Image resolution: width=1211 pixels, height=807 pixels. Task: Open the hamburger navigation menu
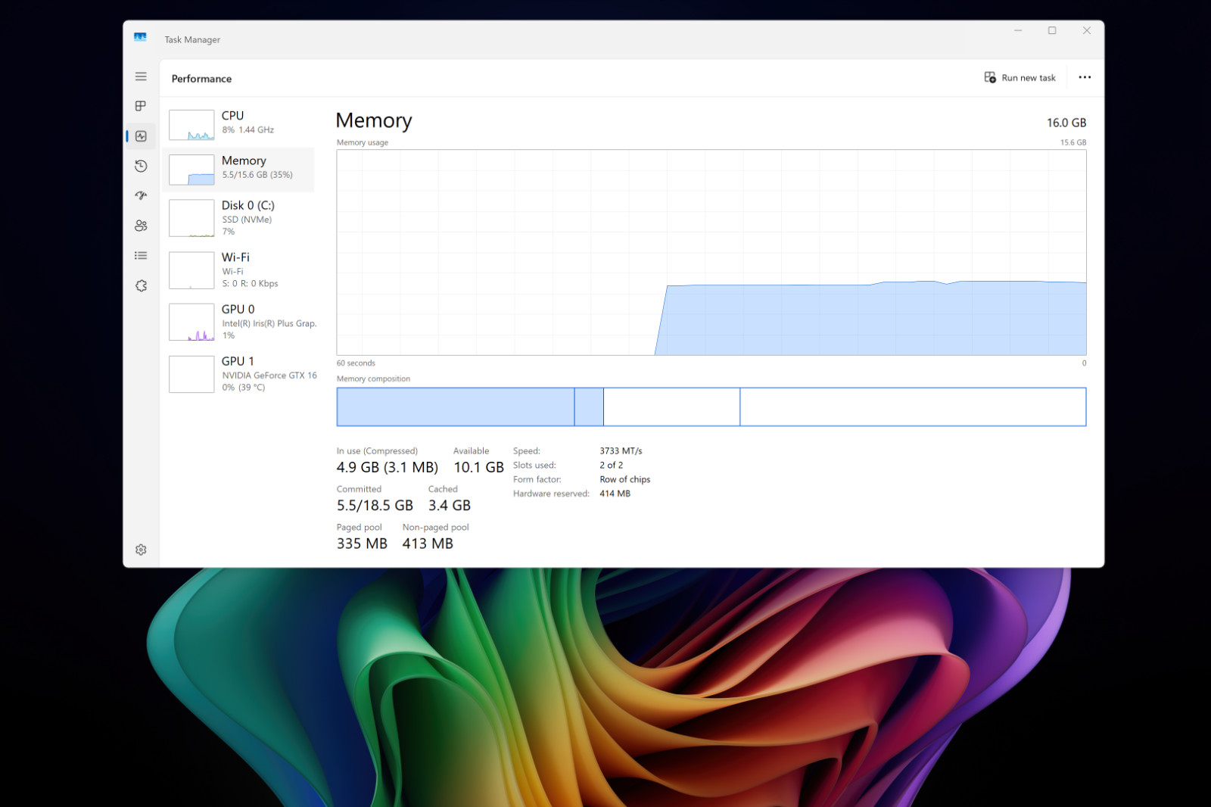tap(141, 76)
